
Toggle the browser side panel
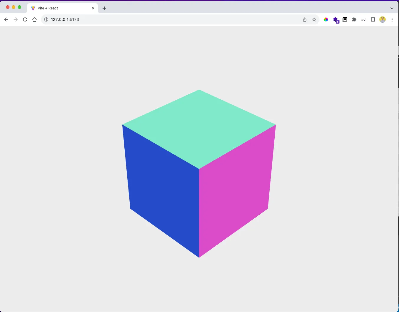click(x=373, y=19)
